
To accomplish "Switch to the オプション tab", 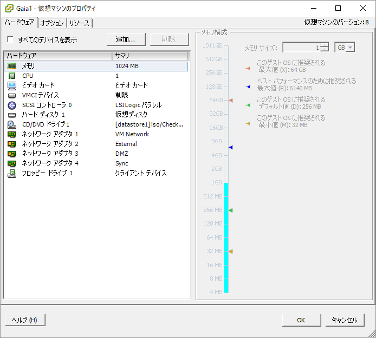I will (52, 23).
